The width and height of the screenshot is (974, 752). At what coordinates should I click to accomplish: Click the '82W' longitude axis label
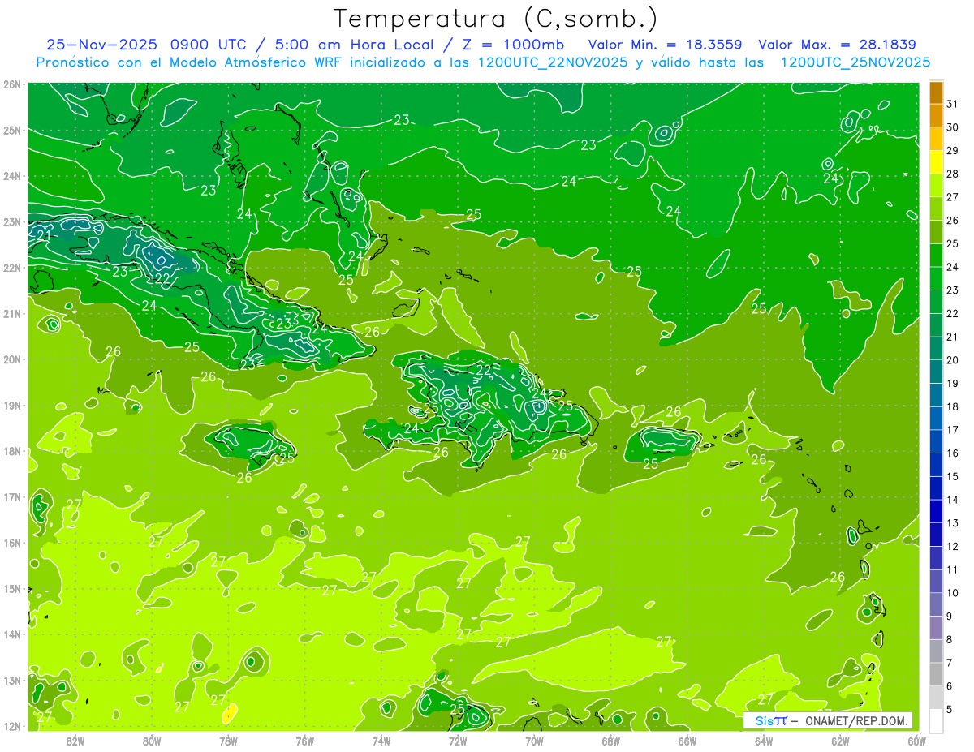[75, 740]
